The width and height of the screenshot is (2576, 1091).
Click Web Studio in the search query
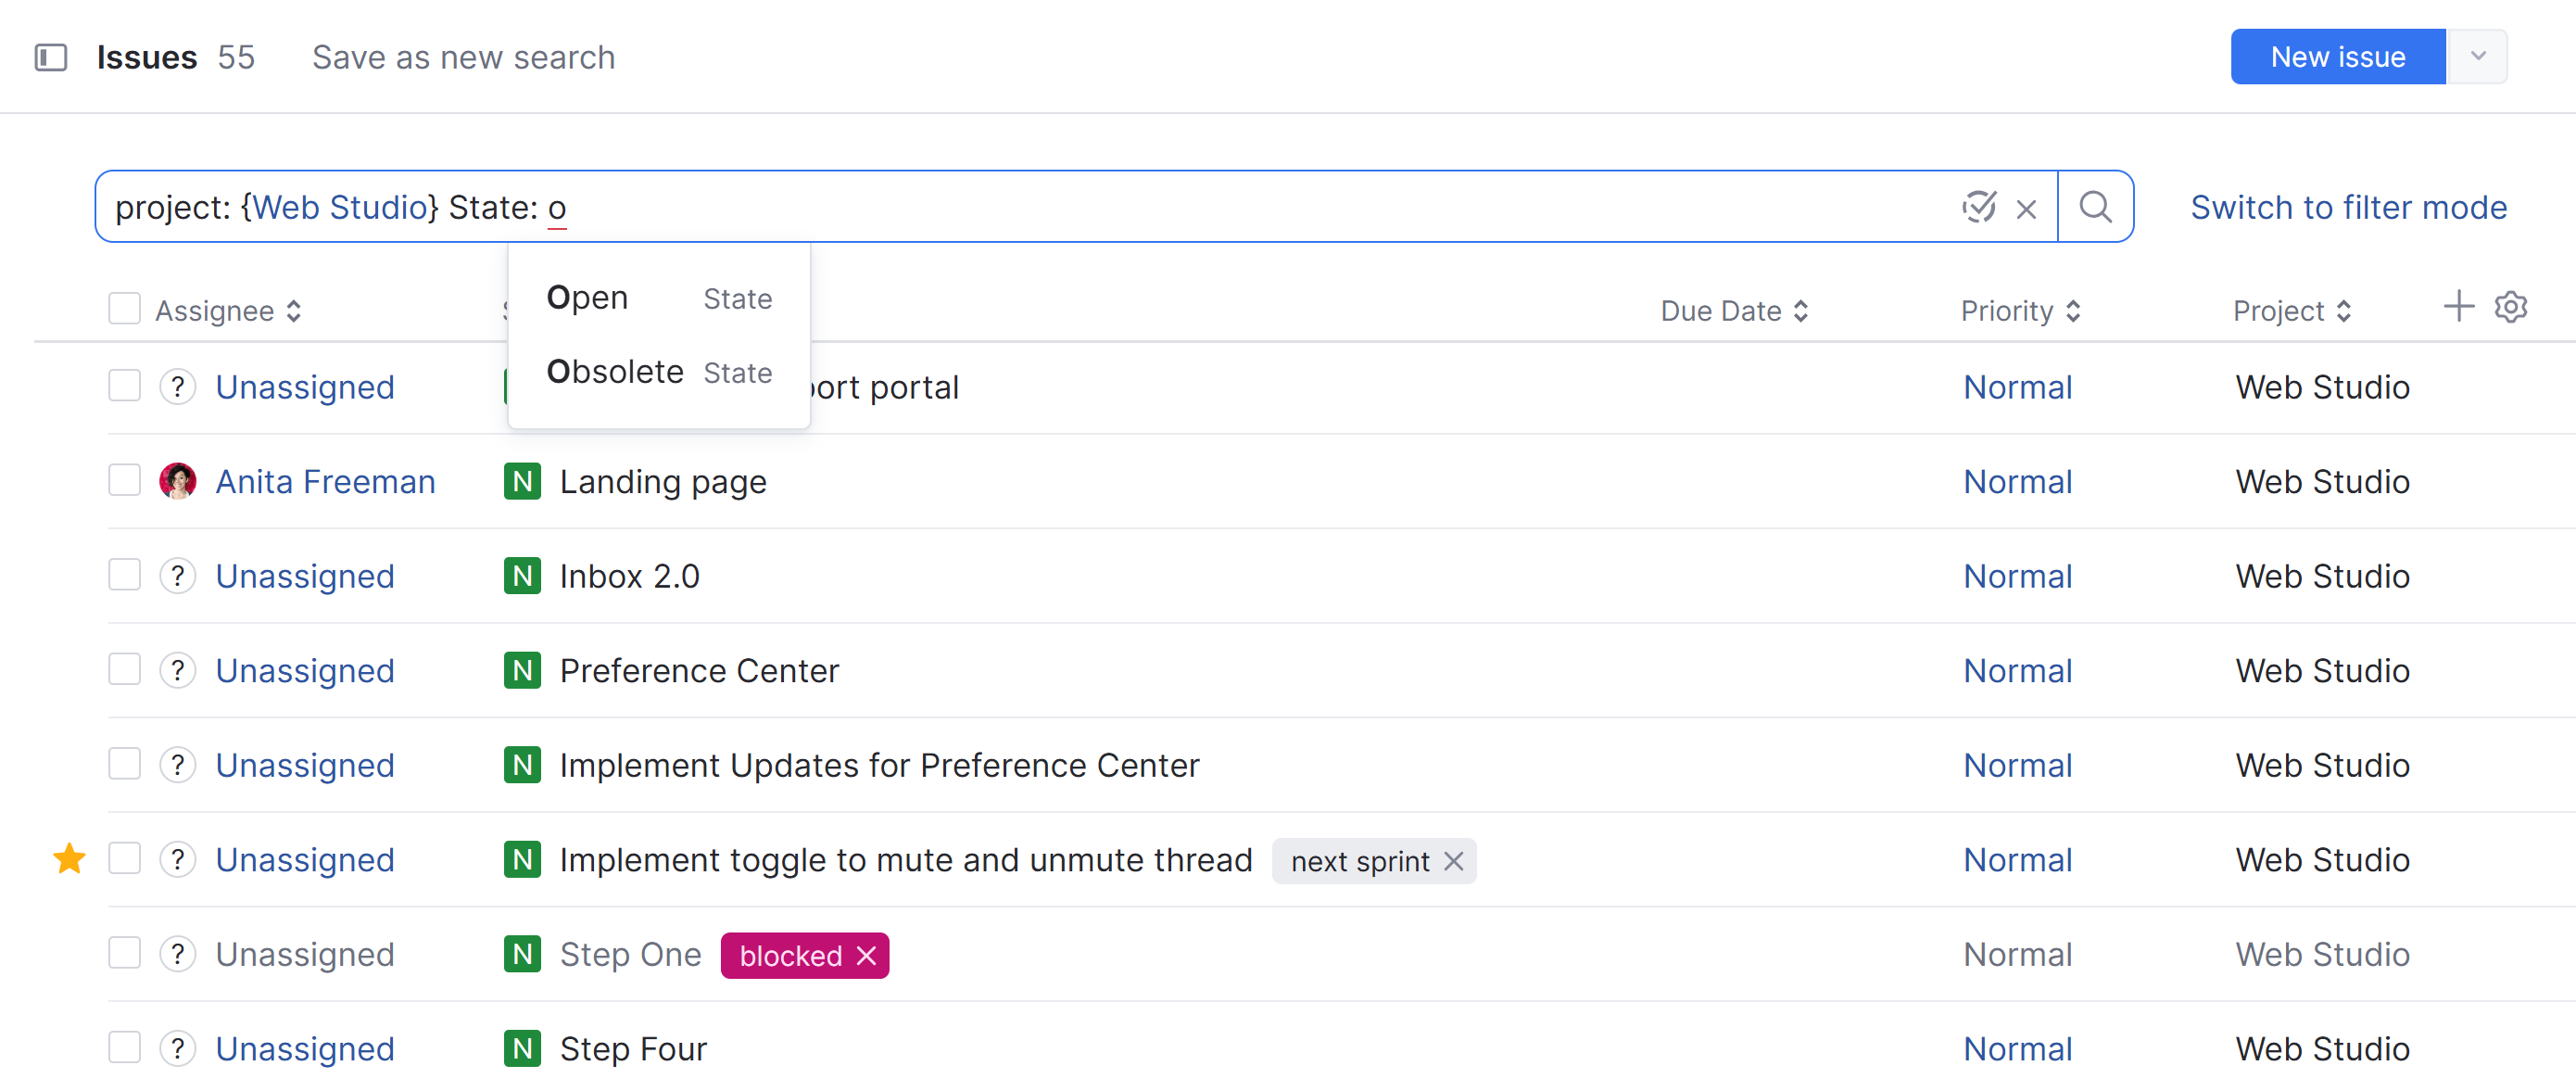(339, 207)
